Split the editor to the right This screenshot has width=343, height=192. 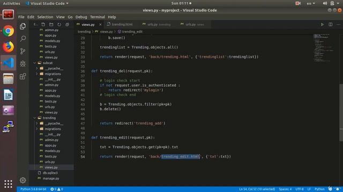point(330,25)
